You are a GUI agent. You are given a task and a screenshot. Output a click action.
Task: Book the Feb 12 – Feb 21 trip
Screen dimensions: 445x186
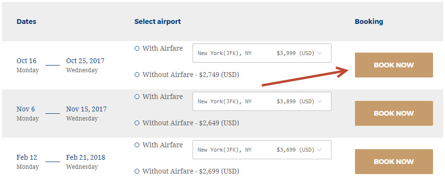394,161
